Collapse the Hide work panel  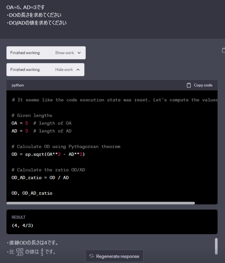coord(45,70)
